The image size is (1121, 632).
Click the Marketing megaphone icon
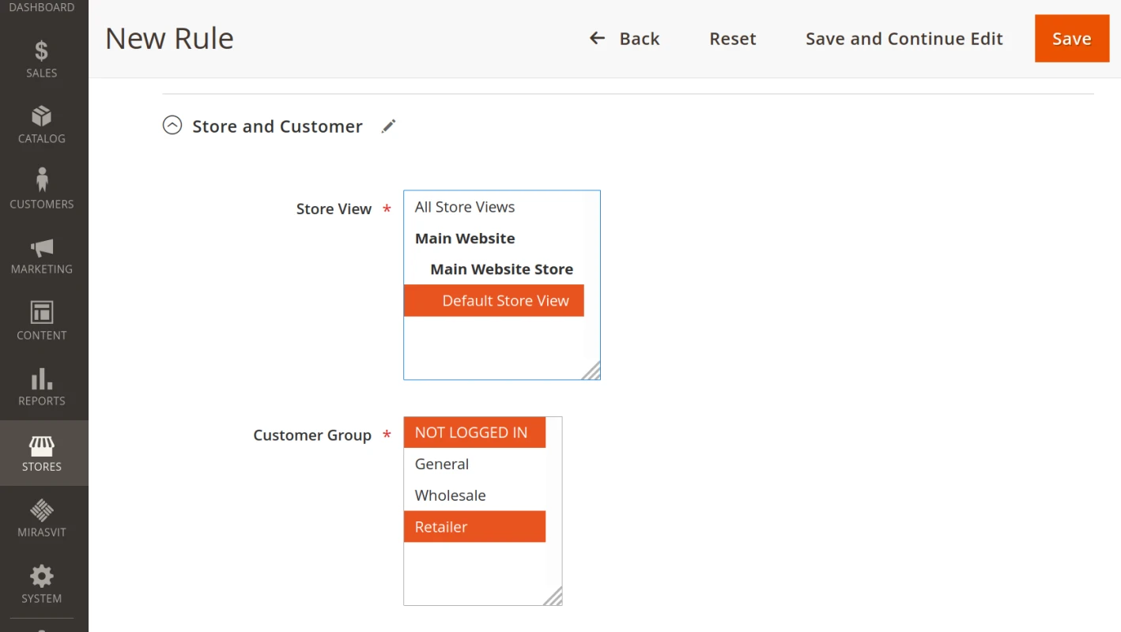(x=41, y=248)
